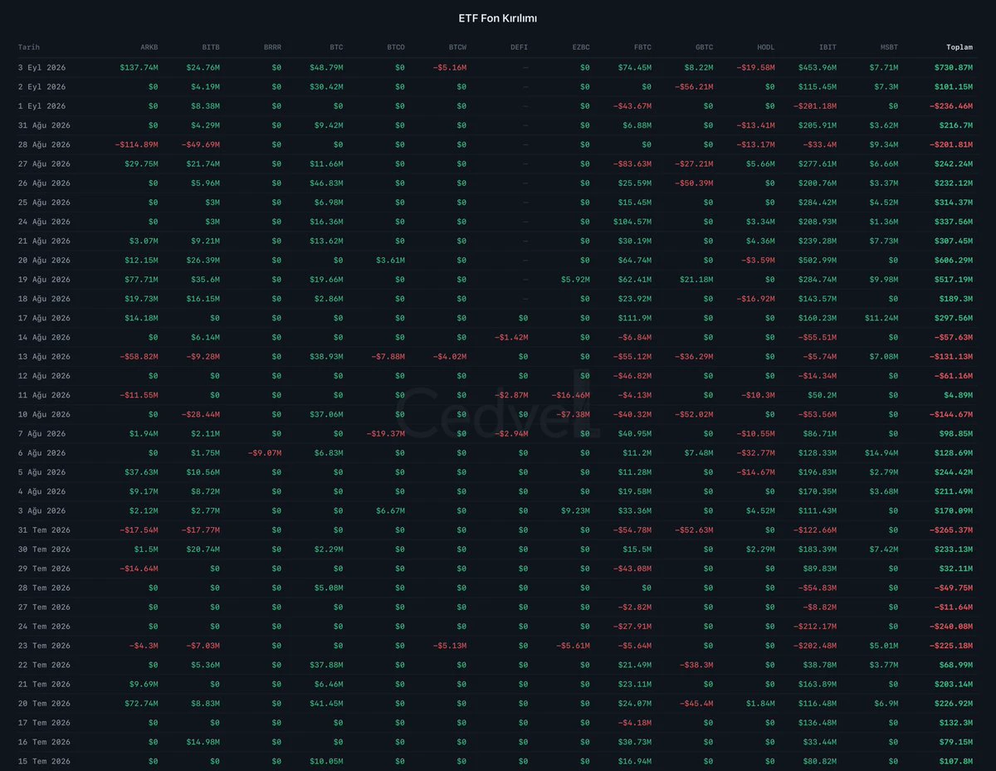Click the $77.71M ARKB value
Image resolution: width=996 pixels, height=771 pixels.
[x=141, y=279]
